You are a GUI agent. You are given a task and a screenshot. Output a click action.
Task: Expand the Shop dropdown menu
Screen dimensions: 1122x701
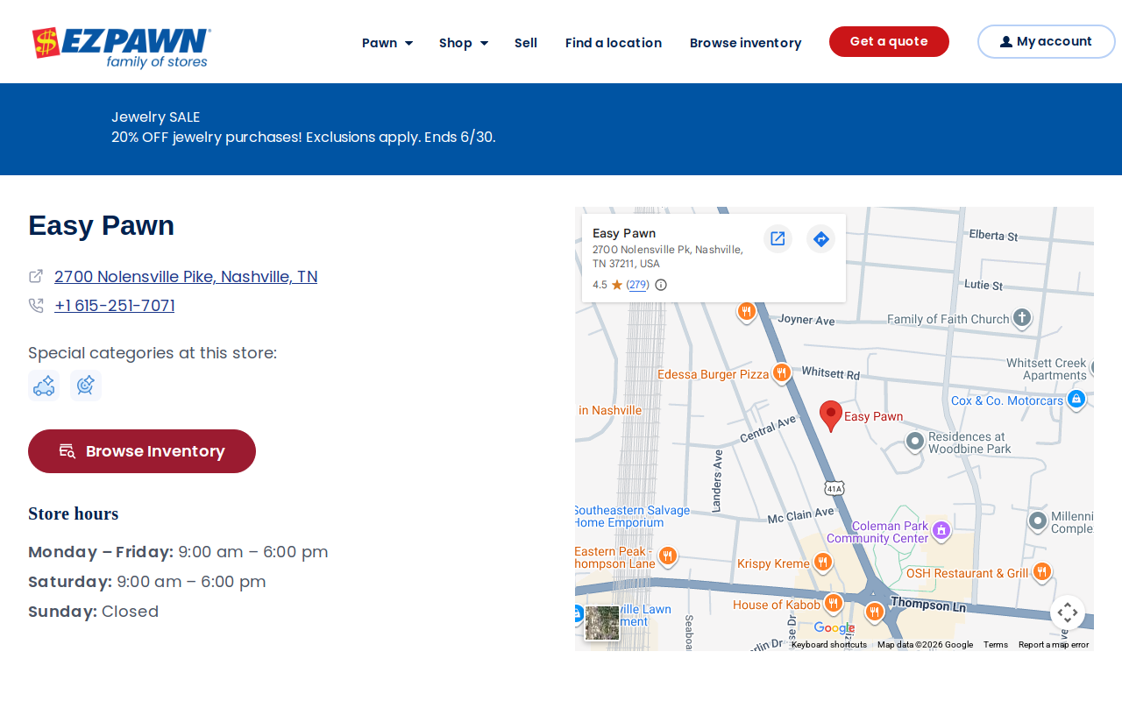(x=464, y=43)
